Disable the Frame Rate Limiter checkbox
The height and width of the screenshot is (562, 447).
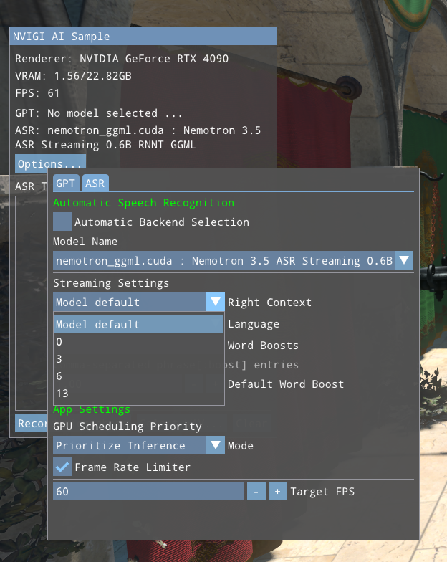[x=62, y=467]
